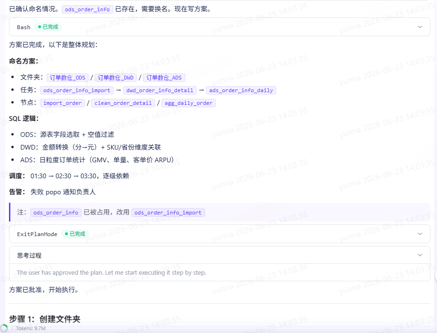Click the clean_order_detail node chip
The width and height of the screenshot is (437, 333).
pos(123,103)
